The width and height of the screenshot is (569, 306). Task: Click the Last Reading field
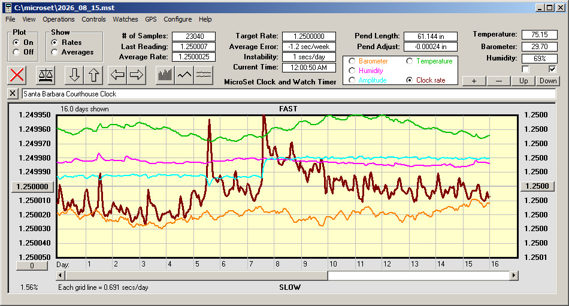[194, 47]
